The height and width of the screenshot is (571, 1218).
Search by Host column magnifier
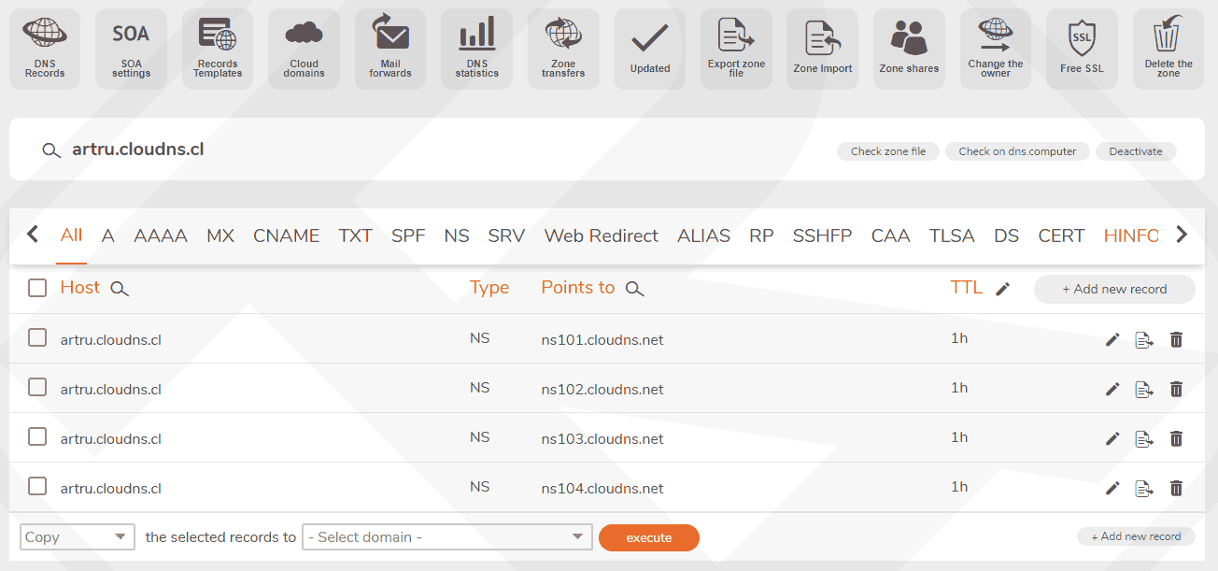pyautogui.click(x=120, y=289)
